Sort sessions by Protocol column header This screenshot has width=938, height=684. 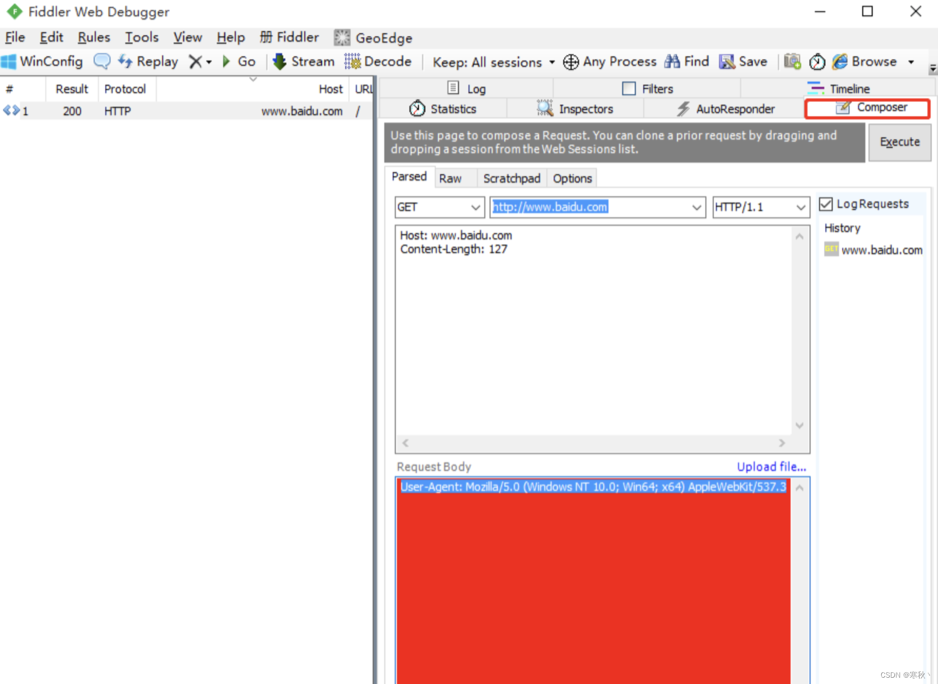coord(127,89)
